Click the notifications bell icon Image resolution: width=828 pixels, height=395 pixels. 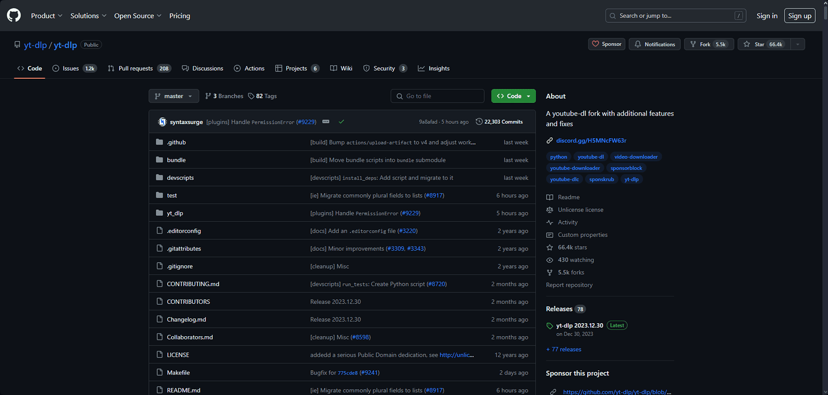coord(637,44)
